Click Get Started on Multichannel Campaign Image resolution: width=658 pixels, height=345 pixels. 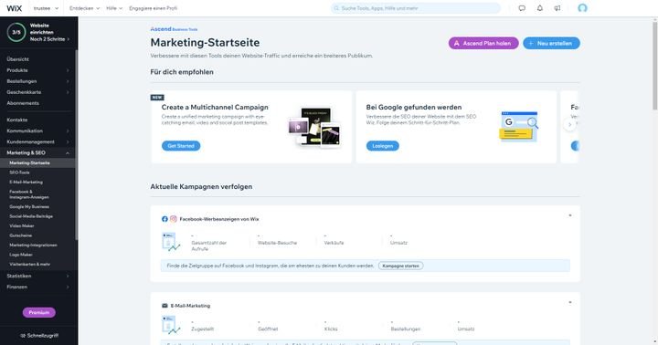(181, 146)
